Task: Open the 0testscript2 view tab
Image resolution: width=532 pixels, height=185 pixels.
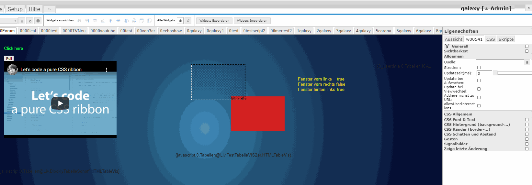Action: pos(254,31)
